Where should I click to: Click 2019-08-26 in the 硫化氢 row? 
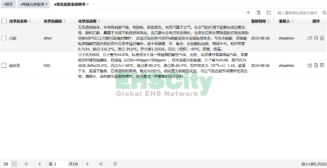[260, 66]
